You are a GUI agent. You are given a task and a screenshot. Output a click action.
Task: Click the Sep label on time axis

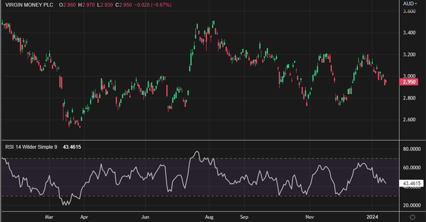(x=244, y=217)
